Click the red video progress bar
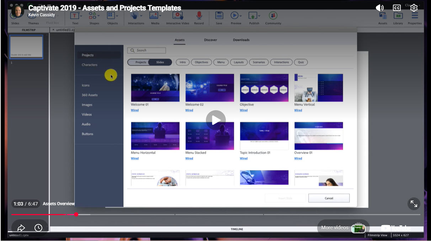The height and width of the screenshot is (241, 431). tap(39, 214)
